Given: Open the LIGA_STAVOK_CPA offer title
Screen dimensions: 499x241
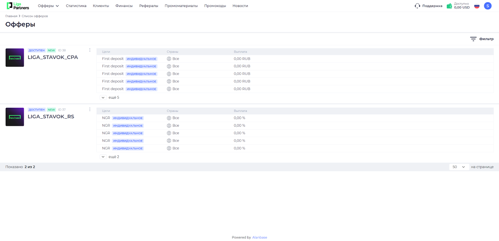Looking at the screenshot, I should tap(53, 57).
